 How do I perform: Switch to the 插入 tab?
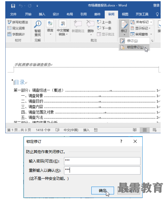pyautogui.click(x=42, y=14)
